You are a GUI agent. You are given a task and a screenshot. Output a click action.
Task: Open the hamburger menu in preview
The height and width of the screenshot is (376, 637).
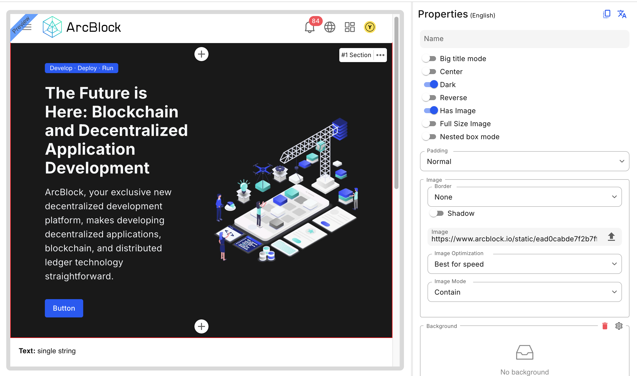(x=27, y=27)
